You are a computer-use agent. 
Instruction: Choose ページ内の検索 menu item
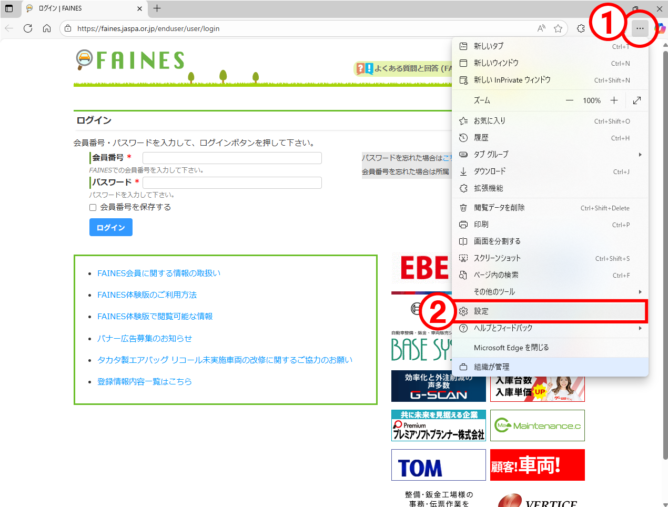pyautogui.click(x=550, y=275)
